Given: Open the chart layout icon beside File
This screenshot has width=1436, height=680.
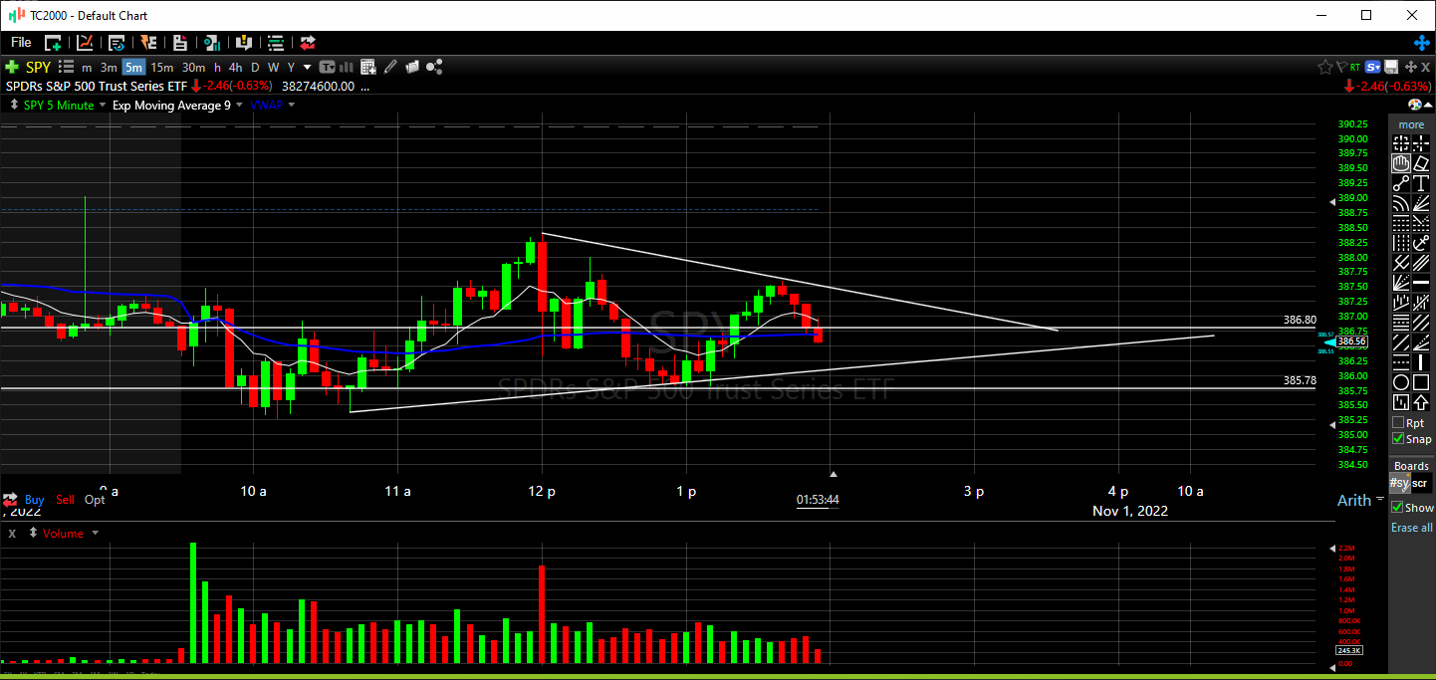Looking at the screenshot, I should click(85, 43).
